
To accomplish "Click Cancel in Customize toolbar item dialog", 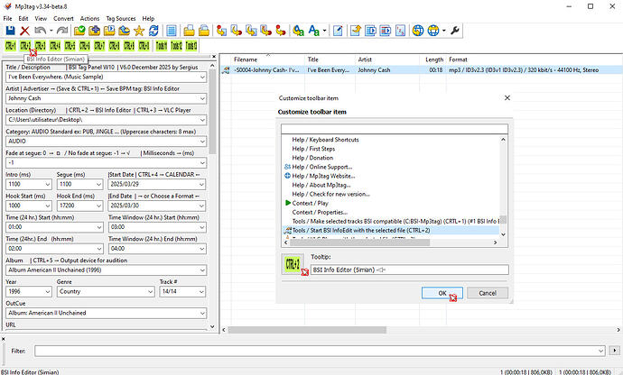I will [488, 293].
